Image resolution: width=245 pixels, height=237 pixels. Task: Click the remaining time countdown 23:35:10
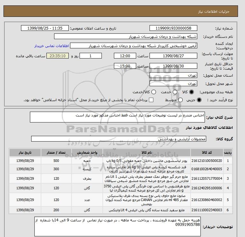(x=58, y=56)
